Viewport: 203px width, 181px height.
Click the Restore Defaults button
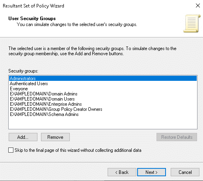pyautogui.click(x=177, y=137)
